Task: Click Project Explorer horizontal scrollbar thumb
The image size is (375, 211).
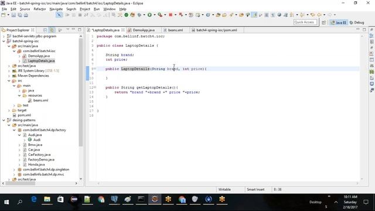Action: coord(20,183)
